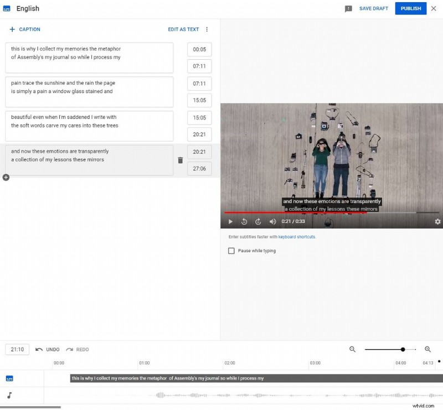Zoom in on the timeline
443x410 pixels.
[x=427, y=349]
